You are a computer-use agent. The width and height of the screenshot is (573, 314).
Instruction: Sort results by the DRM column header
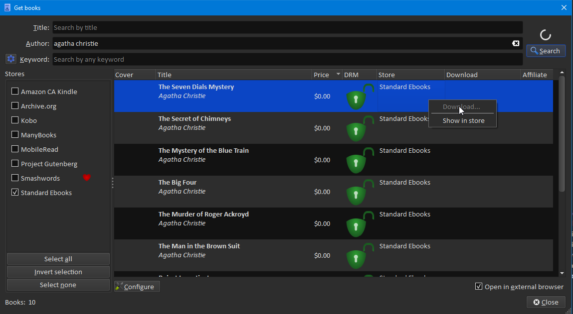[x=360, y=75]
